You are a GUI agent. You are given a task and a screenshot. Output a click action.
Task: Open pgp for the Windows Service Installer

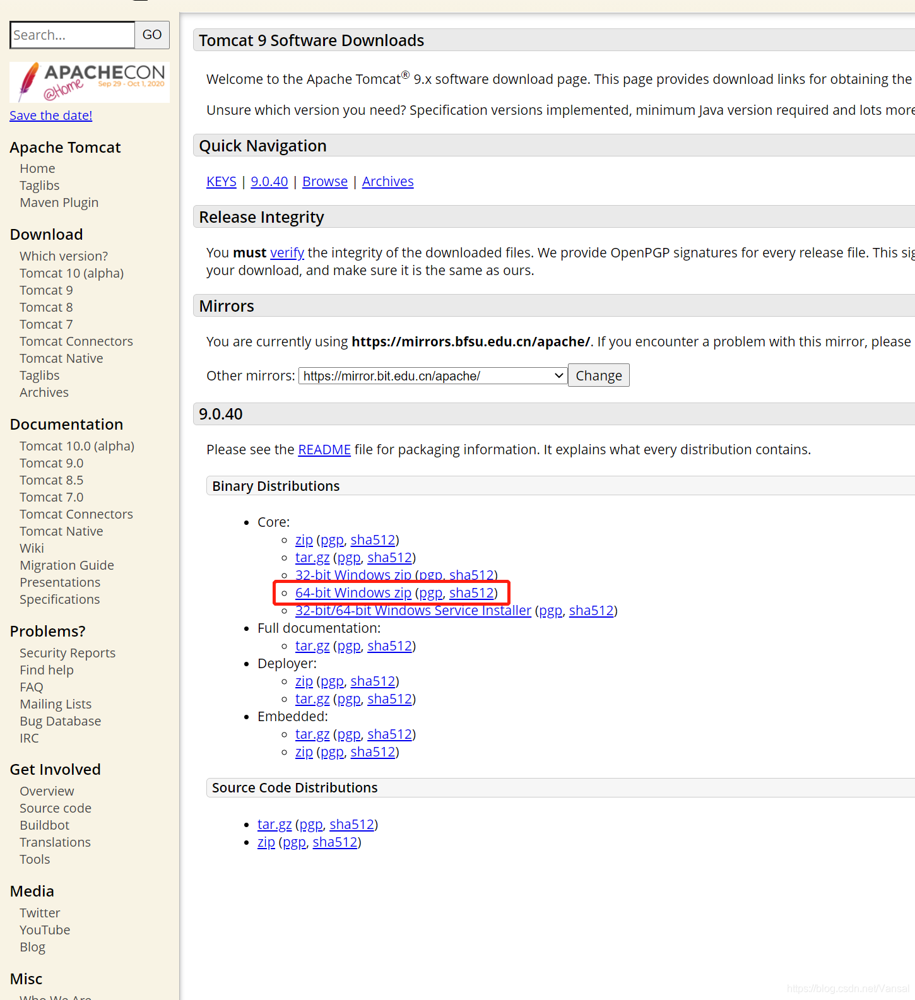pyautogui.click(x=550, y=611)
